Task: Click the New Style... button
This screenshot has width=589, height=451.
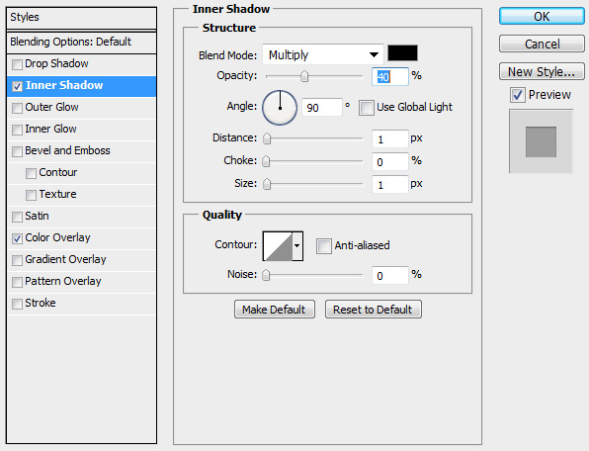Action: (x=542, y=72)
